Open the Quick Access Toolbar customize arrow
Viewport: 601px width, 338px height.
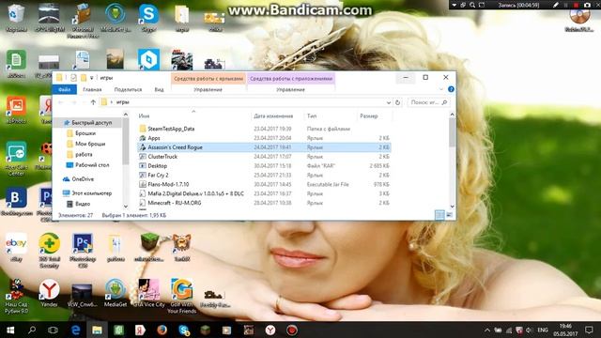click(x=92, y=78)
